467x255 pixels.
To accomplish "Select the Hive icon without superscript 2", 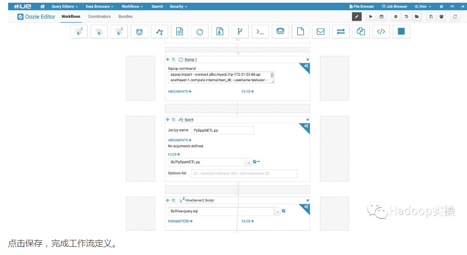I will (99, 31).
